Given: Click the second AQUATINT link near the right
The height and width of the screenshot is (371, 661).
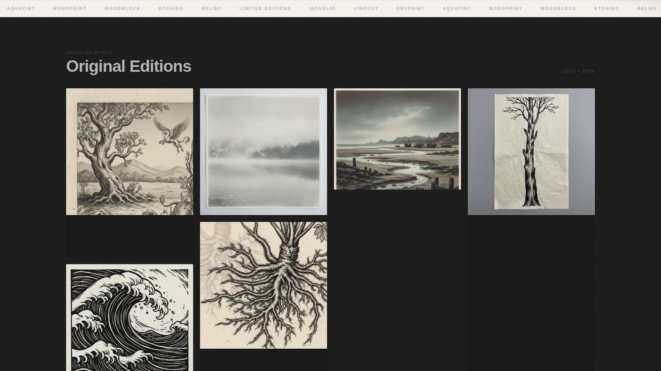Looking at the screenshot, I should [x=457, y=9].
